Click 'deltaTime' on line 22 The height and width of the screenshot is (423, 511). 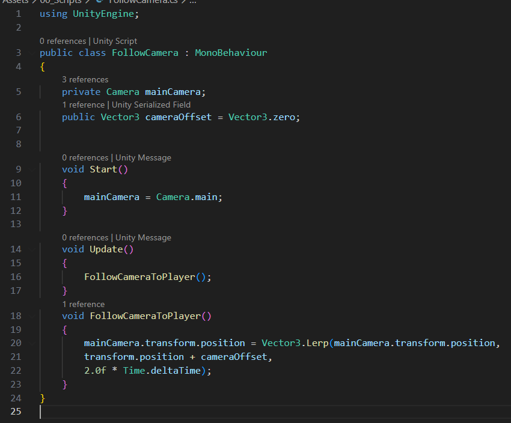coord(176,371)
